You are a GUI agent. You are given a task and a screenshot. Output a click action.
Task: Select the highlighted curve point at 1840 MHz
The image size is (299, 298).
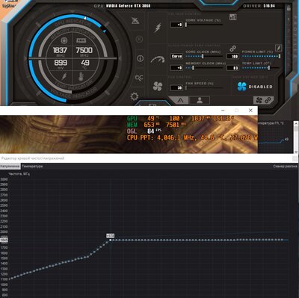click(x=111, y=240)
